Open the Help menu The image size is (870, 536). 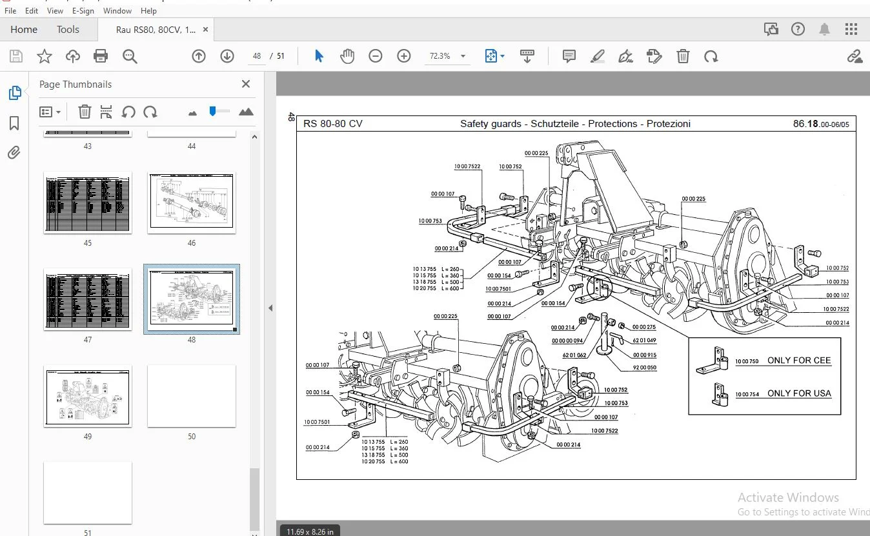pyautogui.click(x=148, y=10)
